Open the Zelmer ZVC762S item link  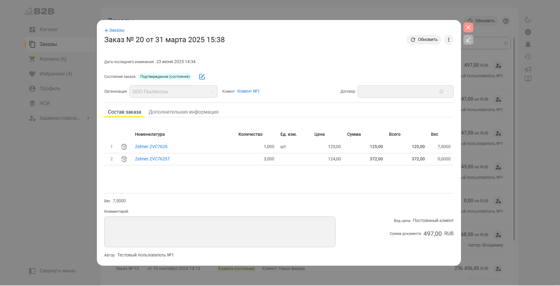(151, 147)
